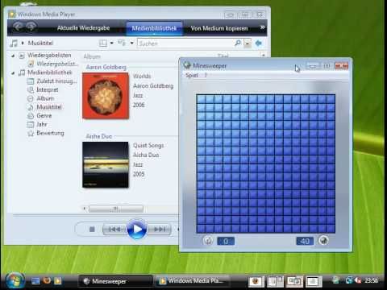The image size is (387, 290).
Task: Click the Minesweeper timer clock icon
Action: [x=207, y=240]
